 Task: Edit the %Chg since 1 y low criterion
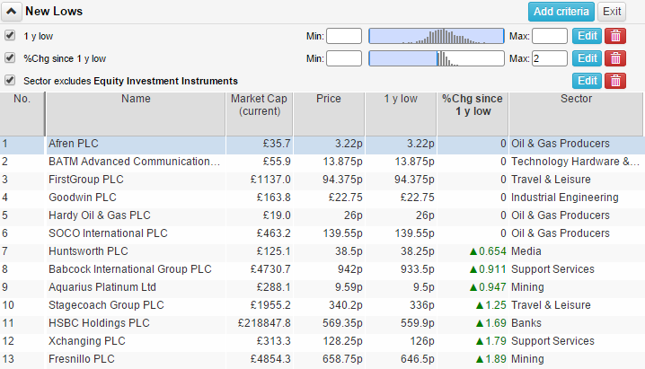(587, 58)
